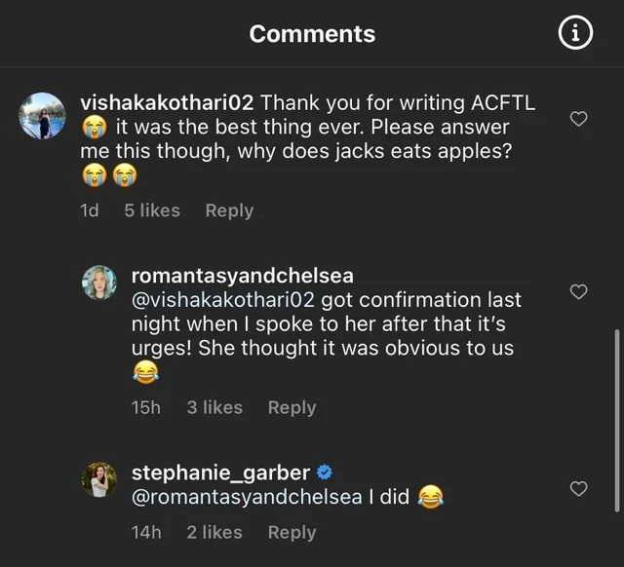Image resolution: width=624 pixels, height=567 pixels.
Task: View the 2 likes on stephanie_garber's reply
Action: tap(214, 532)
